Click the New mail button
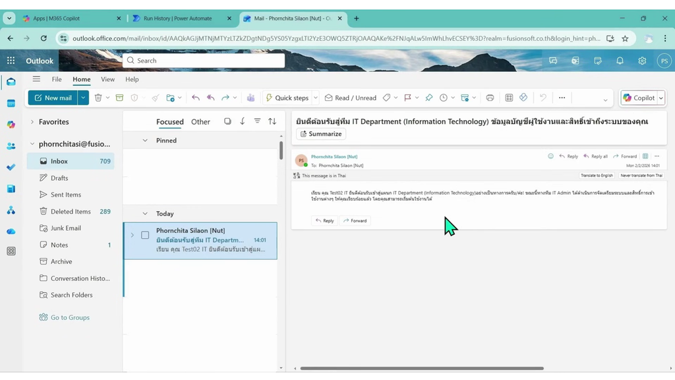This screenshot has height=380, width=675. pos(53,98)
